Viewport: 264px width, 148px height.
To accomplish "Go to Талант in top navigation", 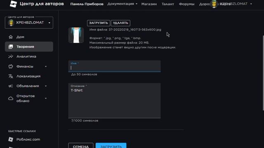I will click(x=168, y=4).
